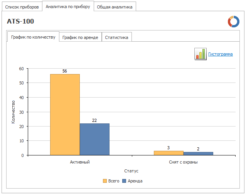This screenshot has height=194, width=246.
Task: Open the Гистограмма link
Action: (221, 54)
